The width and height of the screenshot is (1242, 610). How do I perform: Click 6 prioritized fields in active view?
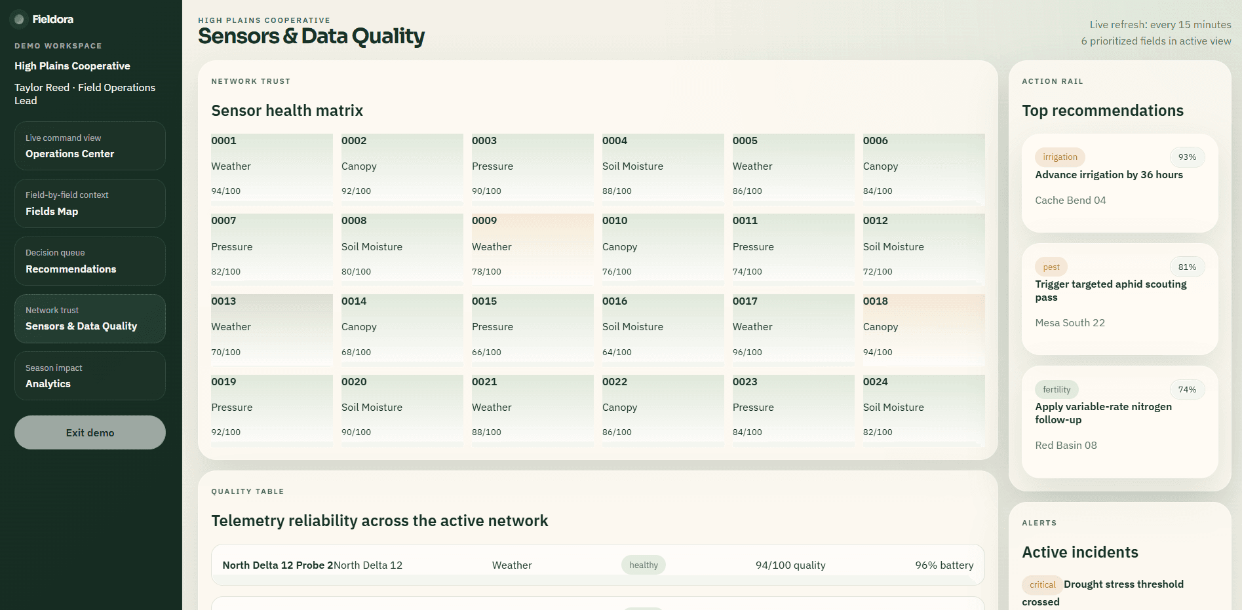coord(1156,41)
